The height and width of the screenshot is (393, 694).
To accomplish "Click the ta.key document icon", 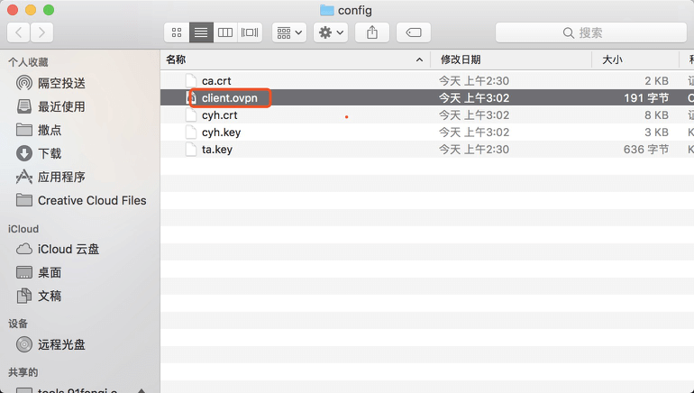I will coord(191,149).
